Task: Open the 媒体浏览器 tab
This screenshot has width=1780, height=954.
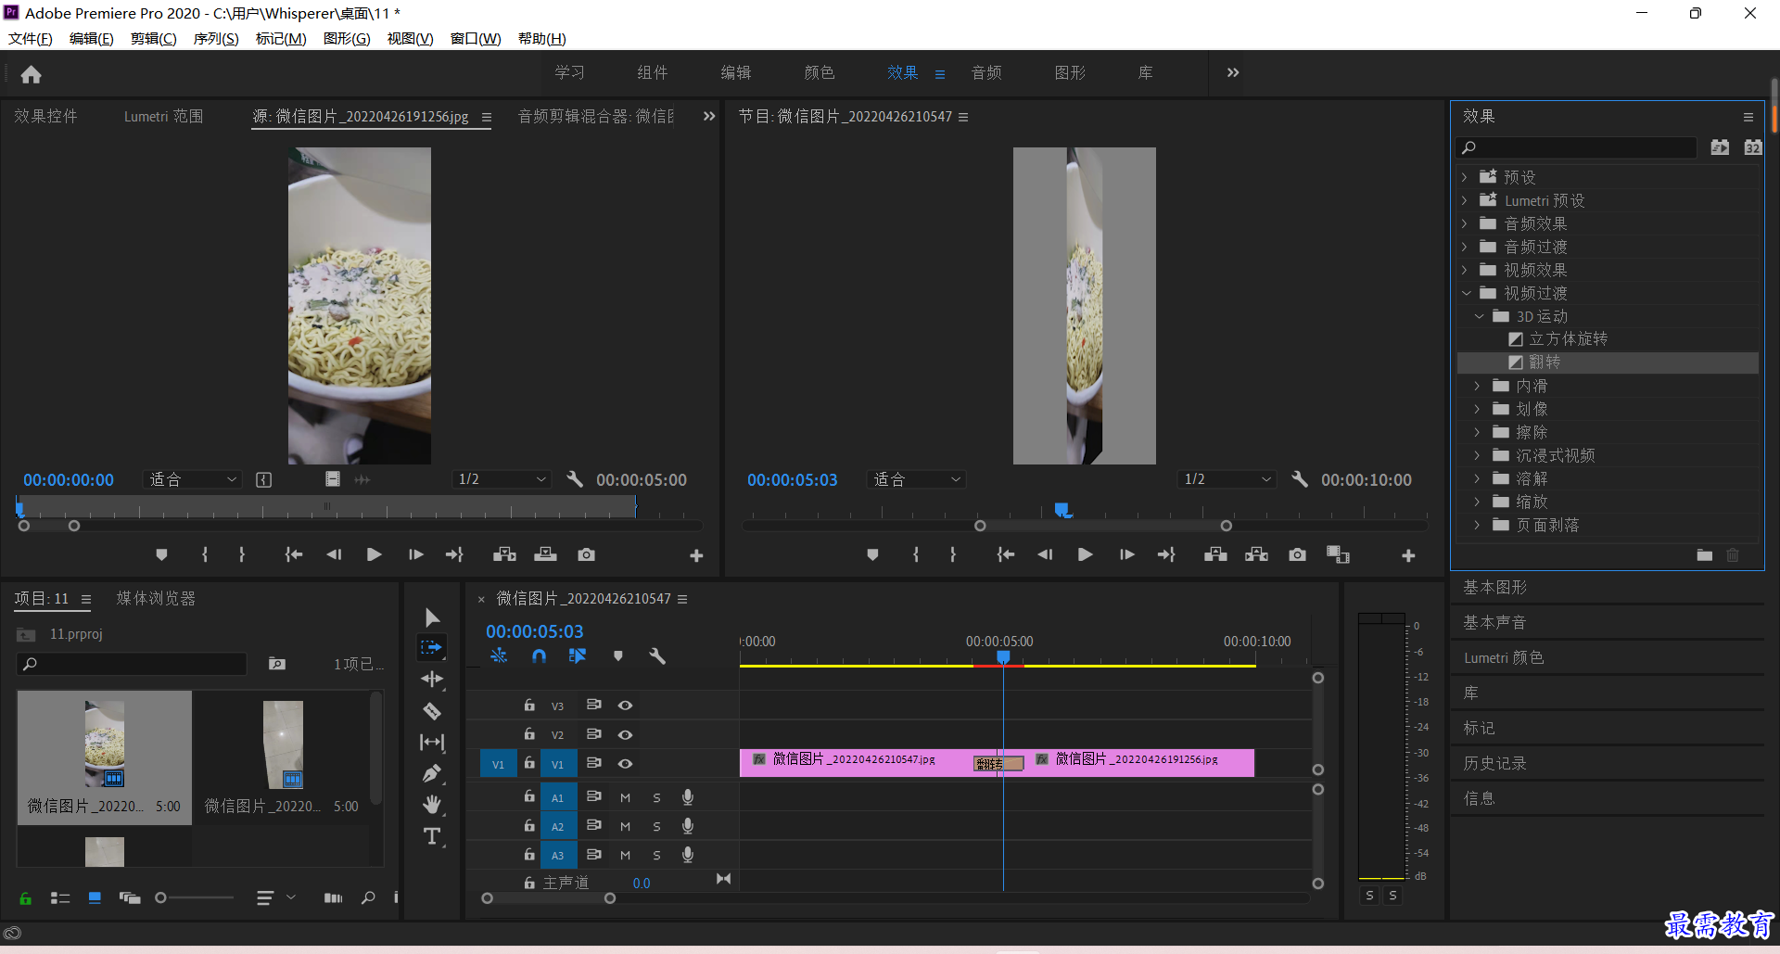Action: click(x=156, y=598)
